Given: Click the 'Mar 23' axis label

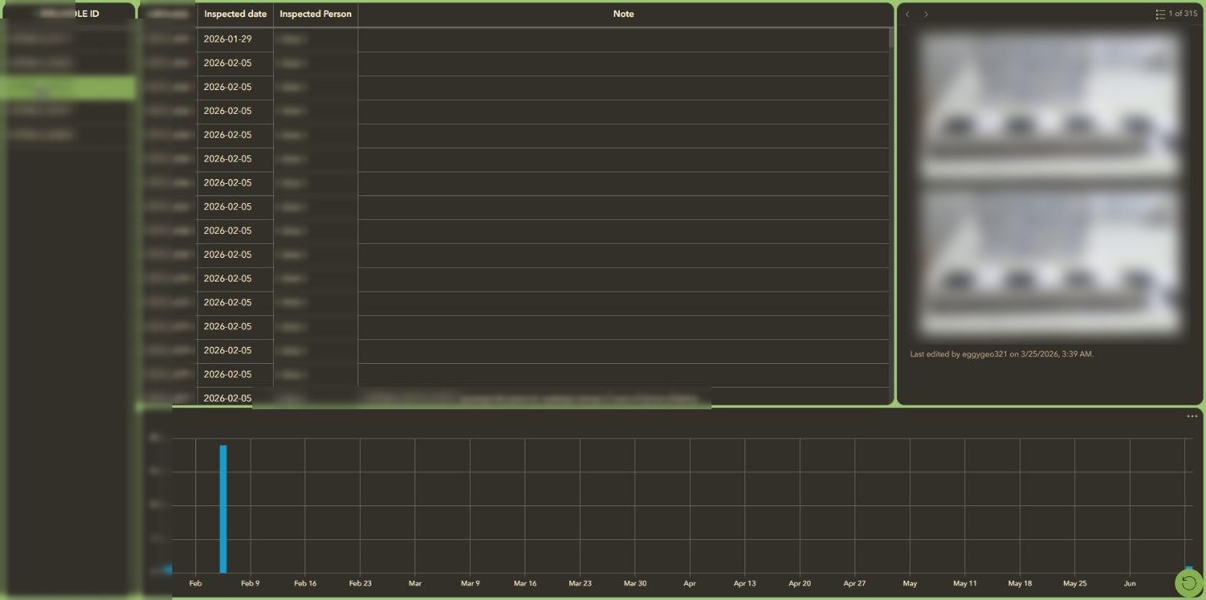Looking at the screenshot, I should click(580, 583).
